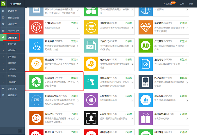This screenshot has height=135, width=197.
Task: Expand 会议微站 sidebar item
Action: coord(12,82)
